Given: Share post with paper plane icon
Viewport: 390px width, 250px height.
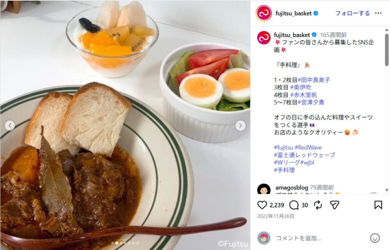Looking at the screenshot, I should 335,205.
